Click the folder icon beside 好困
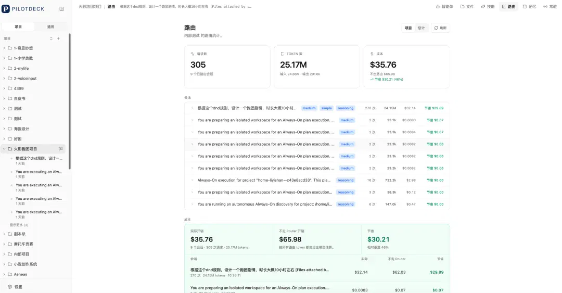This screenshot has width=562, height=293. click(10, 138)
